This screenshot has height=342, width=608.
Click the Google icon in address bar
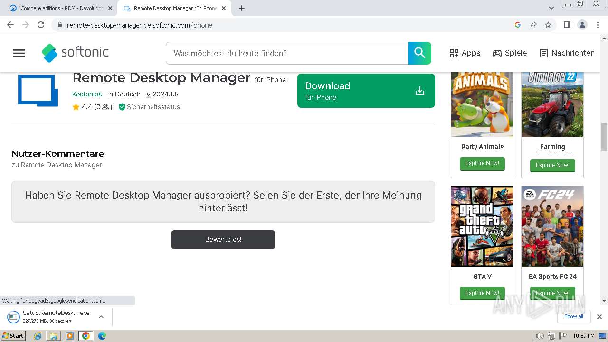pyautogui.click(x=518, y=25)
